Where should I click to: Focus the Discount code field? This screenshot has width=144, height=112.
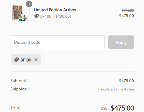pos(58,42)
